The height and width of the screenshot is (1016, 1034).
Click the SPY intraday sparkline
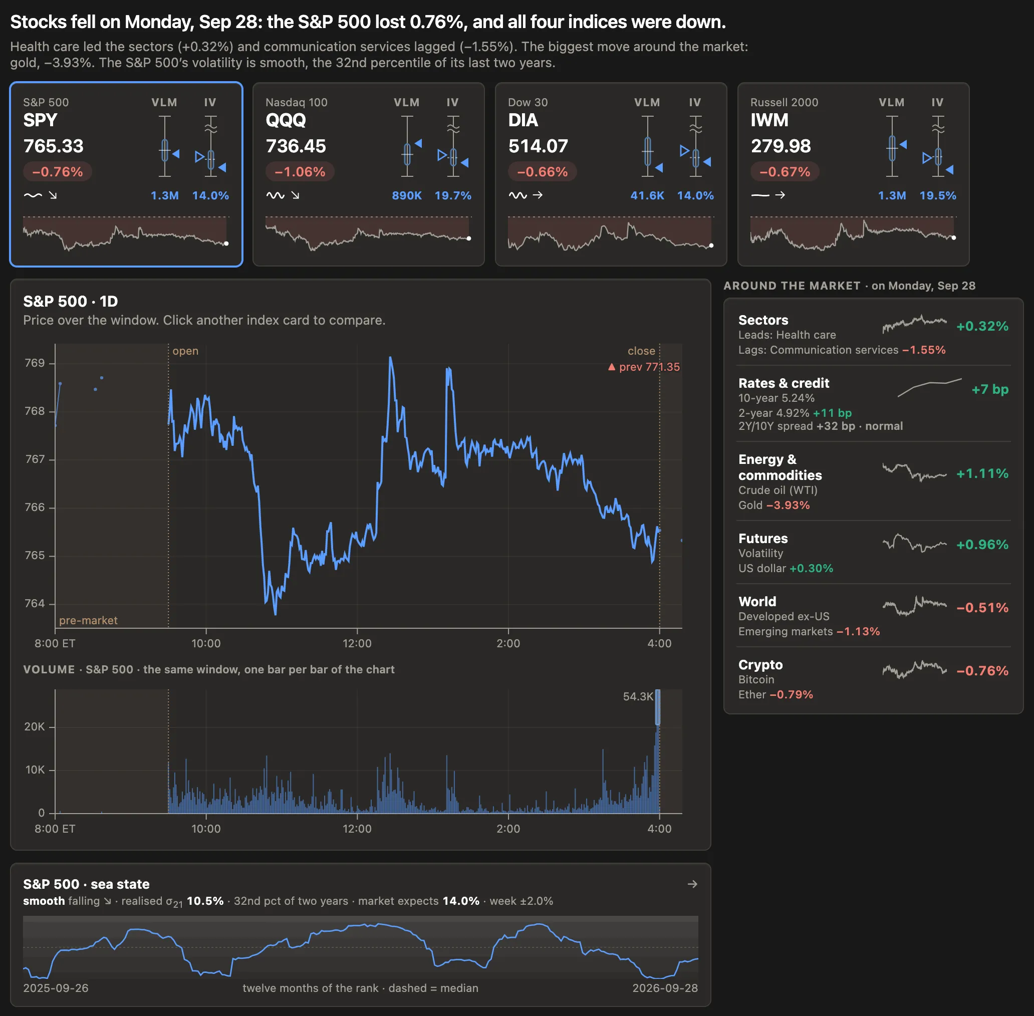point(126,234)
